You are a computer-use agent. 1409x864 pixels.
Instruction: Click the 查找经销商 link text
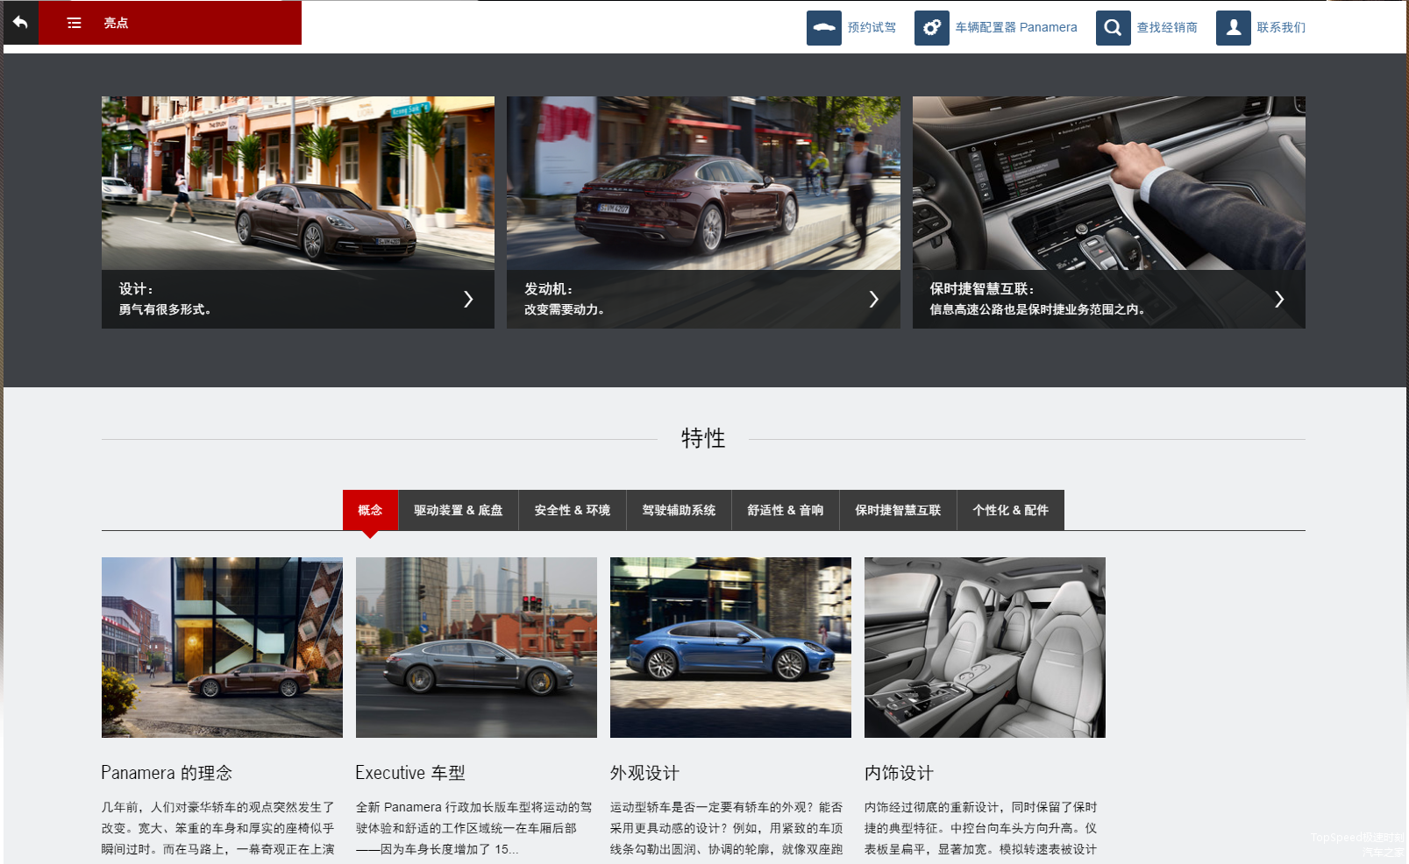(1167, 27)
